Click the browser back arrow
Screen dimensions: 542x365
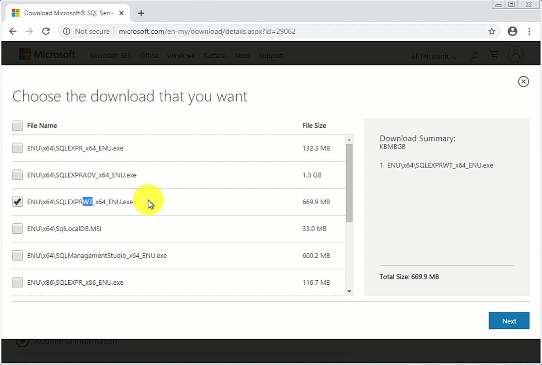pos(13,31)
